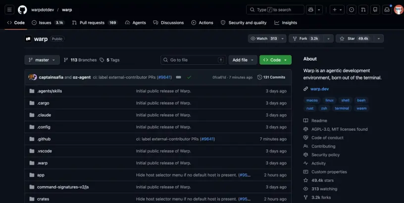Open the Add file dropdown
The height and width of the screenshot is (203, 404).
coord(243,60)
